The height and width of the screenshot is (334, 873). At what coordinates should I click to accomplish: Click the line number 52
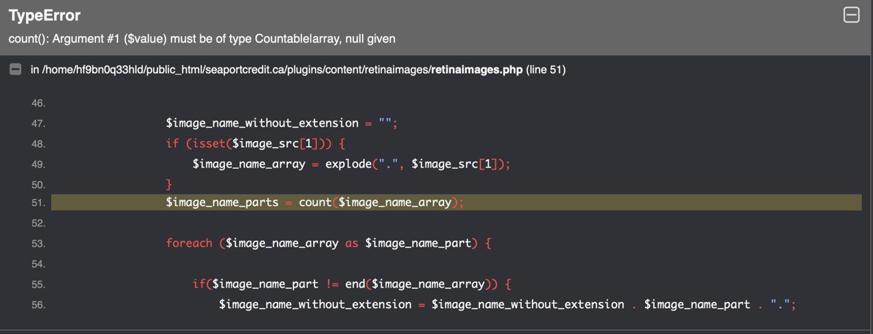(x=38, y=223)
